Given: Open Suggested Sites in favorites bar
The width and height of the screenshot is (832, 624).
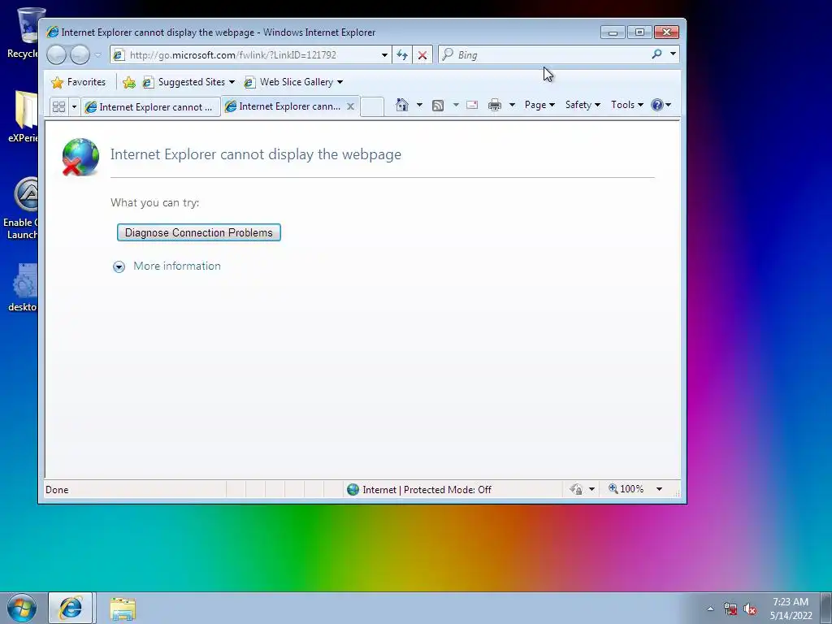Looking at the screenshot, I should click(x=188, y=82).
